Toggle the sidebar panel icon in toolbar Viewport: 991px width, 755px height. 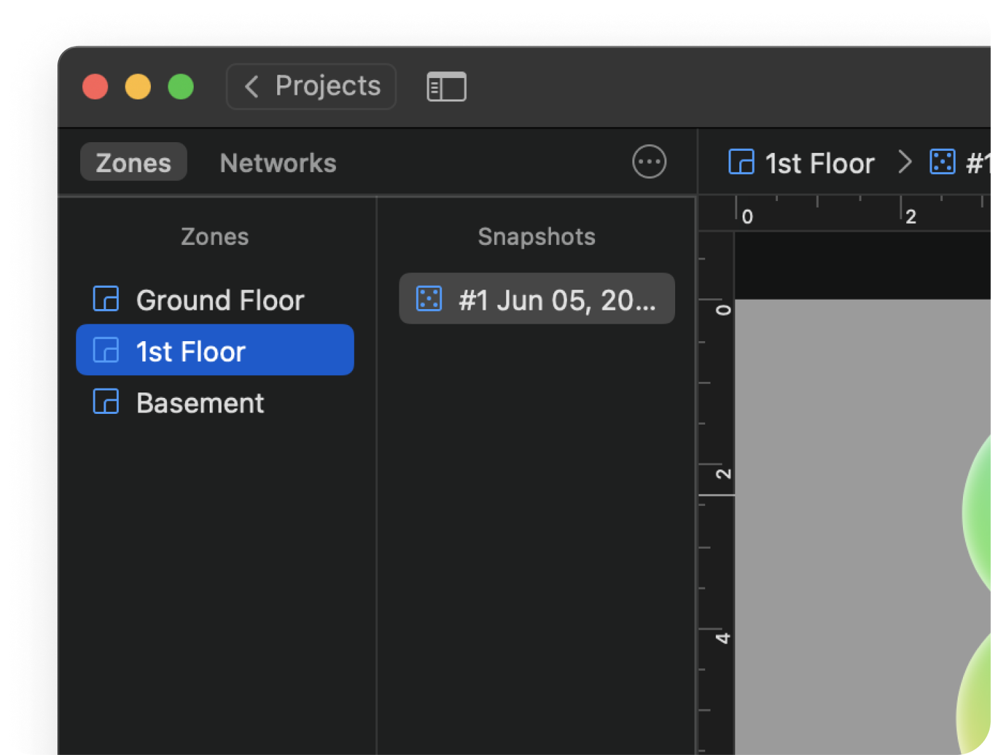pyautogui.click(x=446, y=87)
